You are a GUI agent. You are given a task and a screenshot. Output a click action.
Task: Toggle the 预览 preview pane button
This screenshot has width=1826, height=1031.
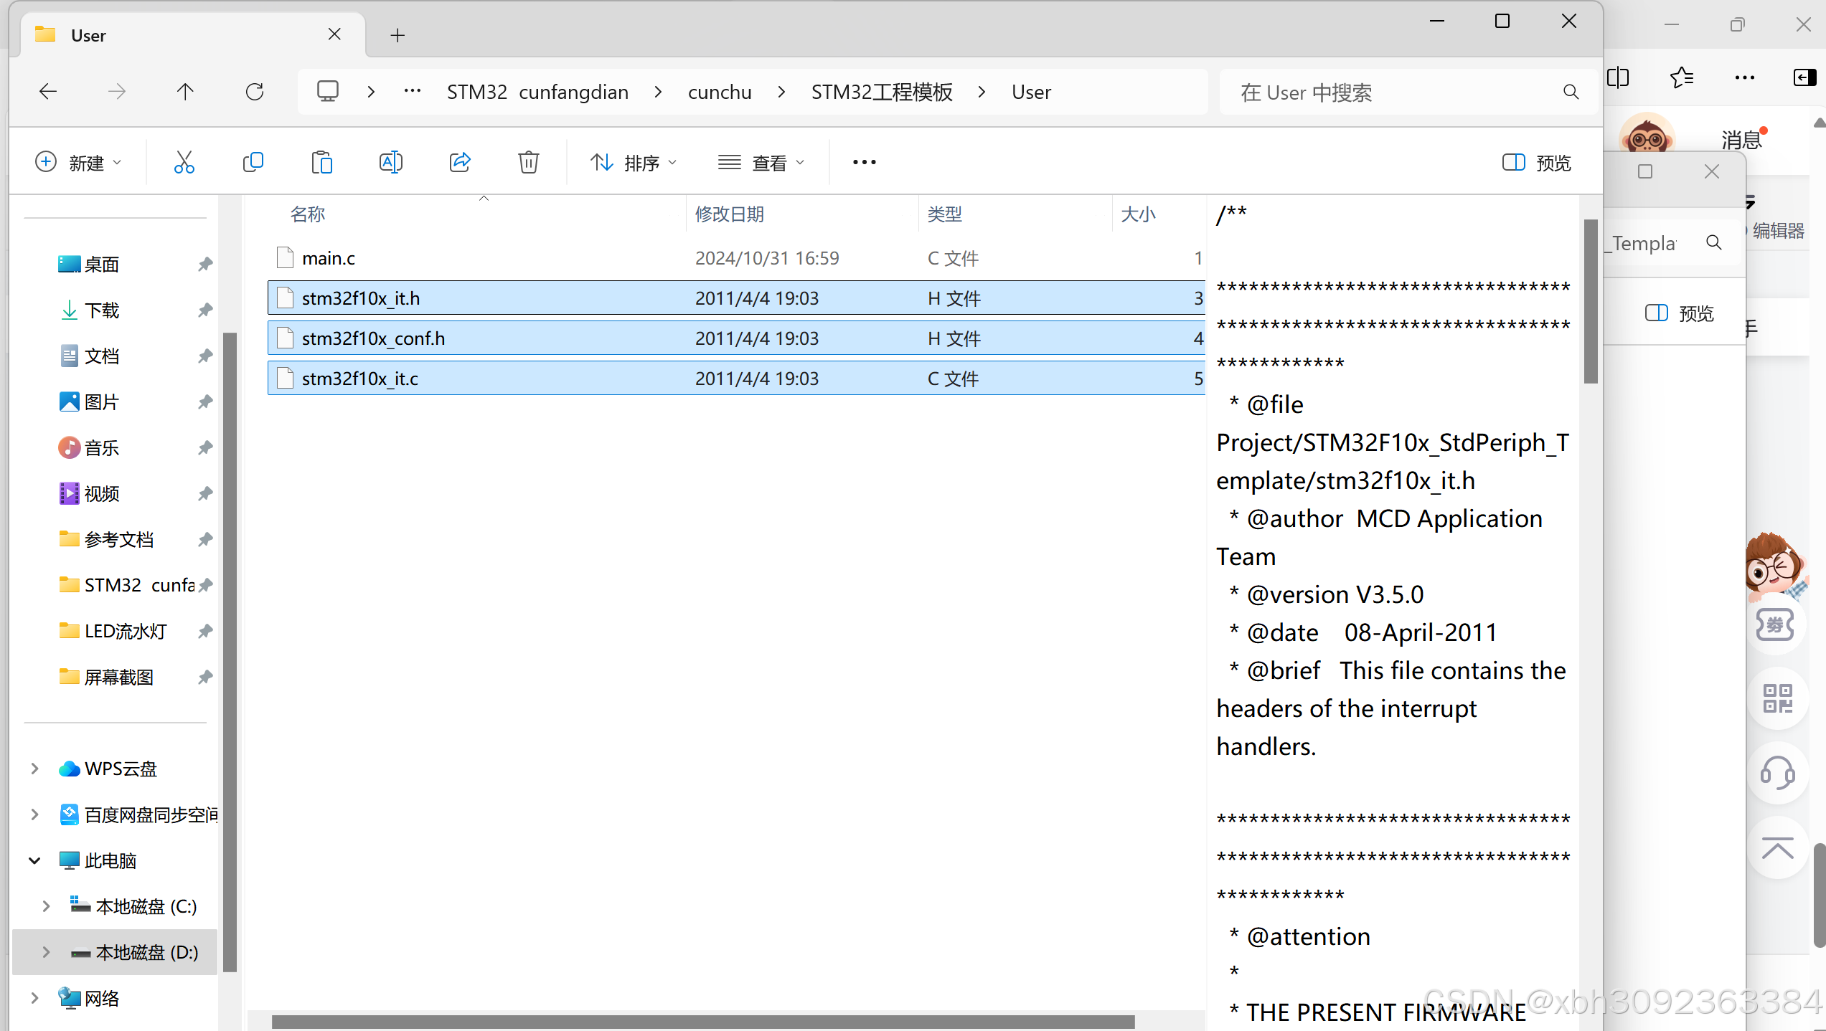coord(1536,163)
